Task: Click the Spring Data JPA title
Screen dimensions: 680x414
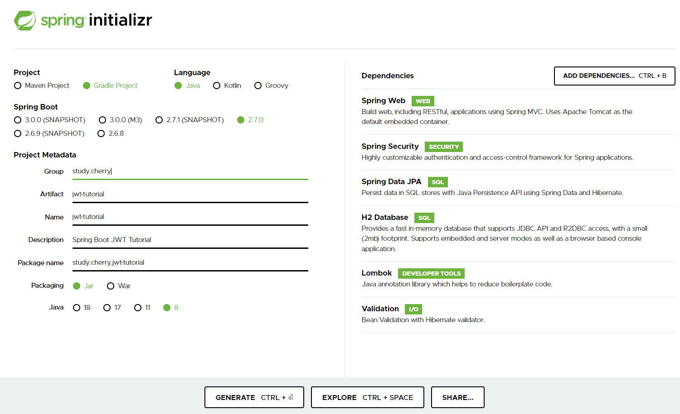Action: [391, 181]
